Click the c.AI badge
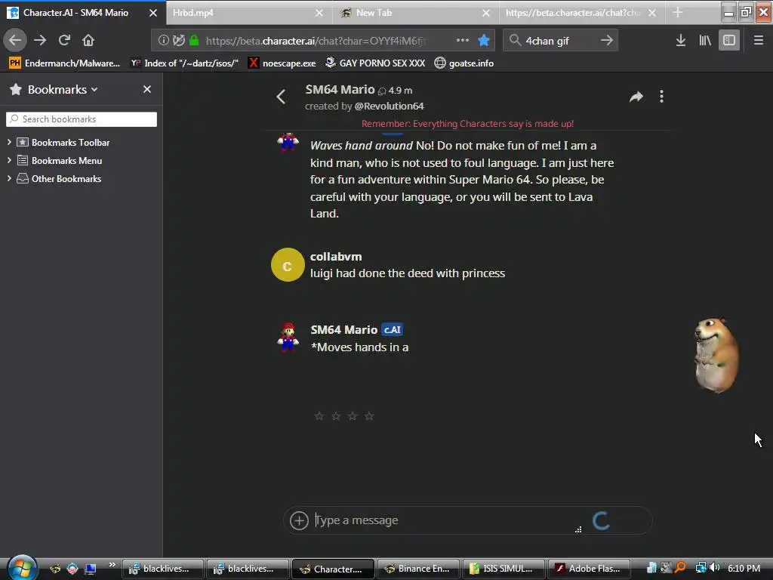The height and width of the screenshot is (580, 773). [393, 329]
